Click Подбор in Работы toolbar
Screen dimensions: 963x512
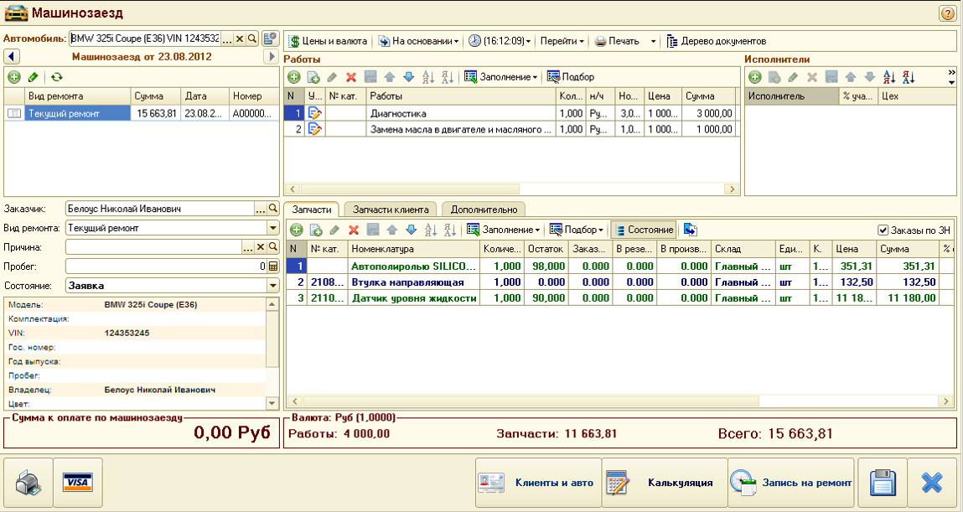click(570, 77)
